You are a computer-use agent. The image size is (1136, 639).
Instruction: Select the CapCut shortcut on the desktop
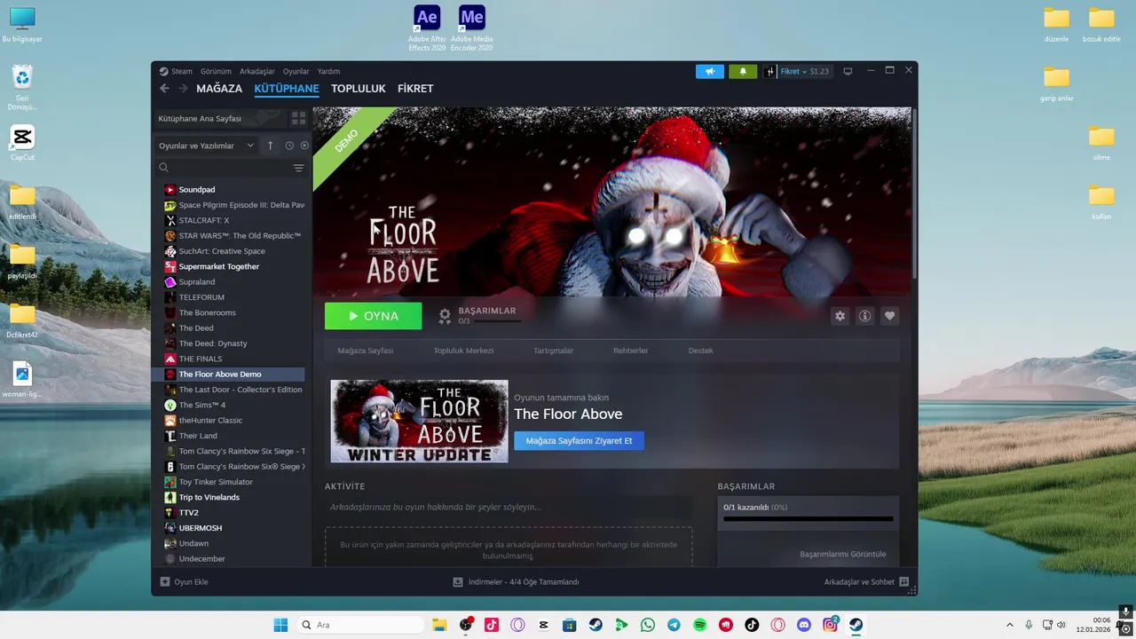pyautogui.click(x=22, y=144)
